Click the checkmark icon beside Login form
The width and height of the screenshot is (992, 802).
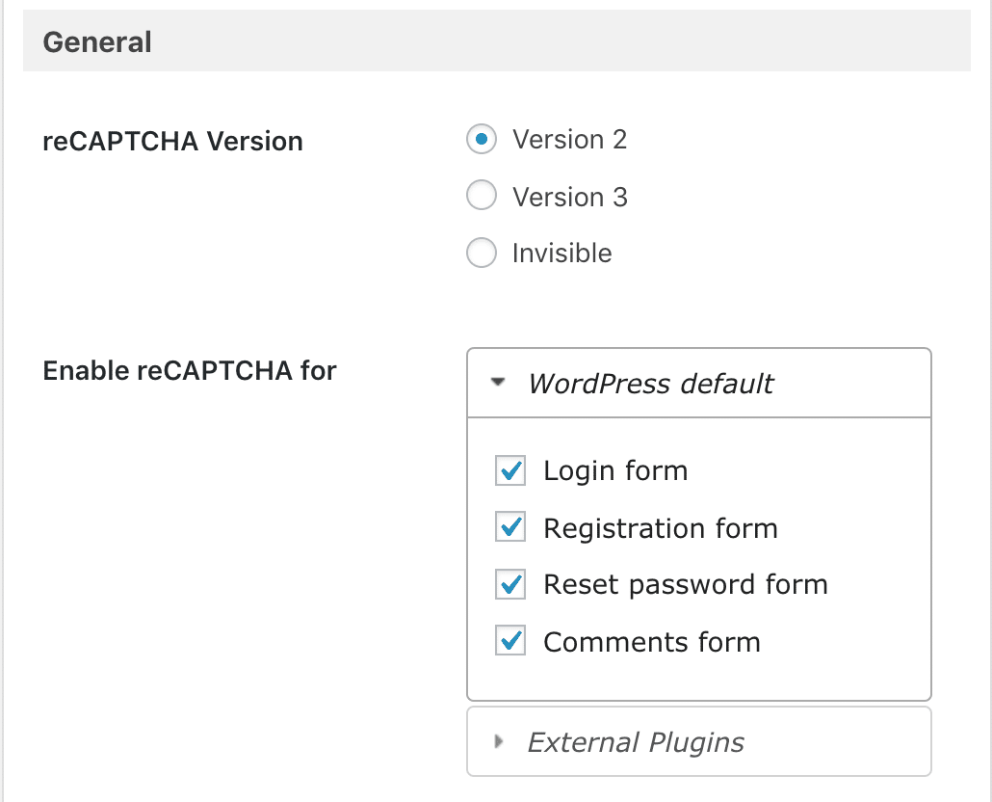pos(510,470)
